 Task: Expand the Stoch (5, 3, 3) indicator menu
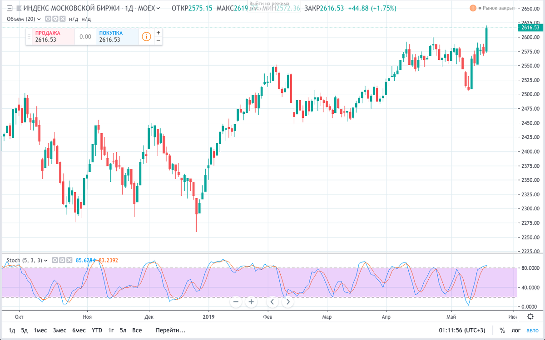click(x=47, y=260)
